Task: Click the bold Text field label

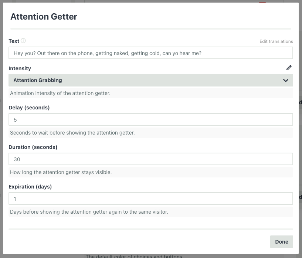Action: pos(14,41)
